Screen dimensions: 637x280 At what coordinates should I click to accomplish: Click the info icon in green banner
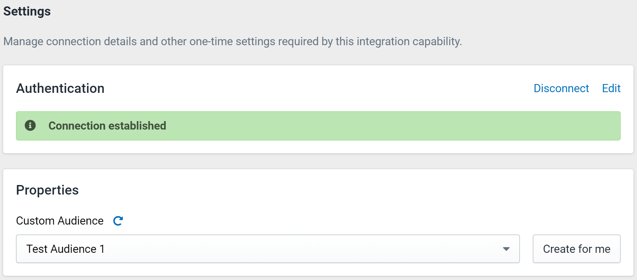(x=30, y=125)
